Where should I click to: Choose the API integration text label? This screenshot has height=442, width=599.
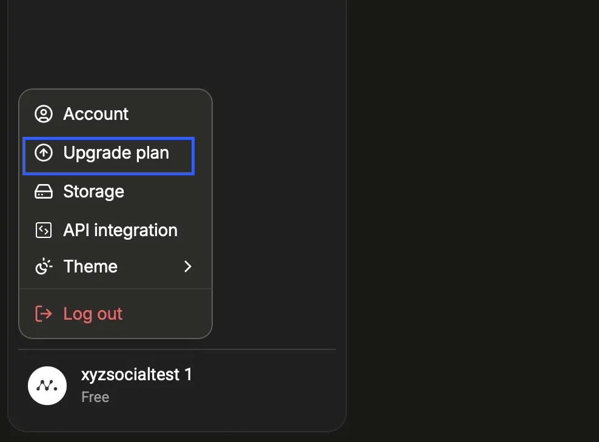[120, 230]
